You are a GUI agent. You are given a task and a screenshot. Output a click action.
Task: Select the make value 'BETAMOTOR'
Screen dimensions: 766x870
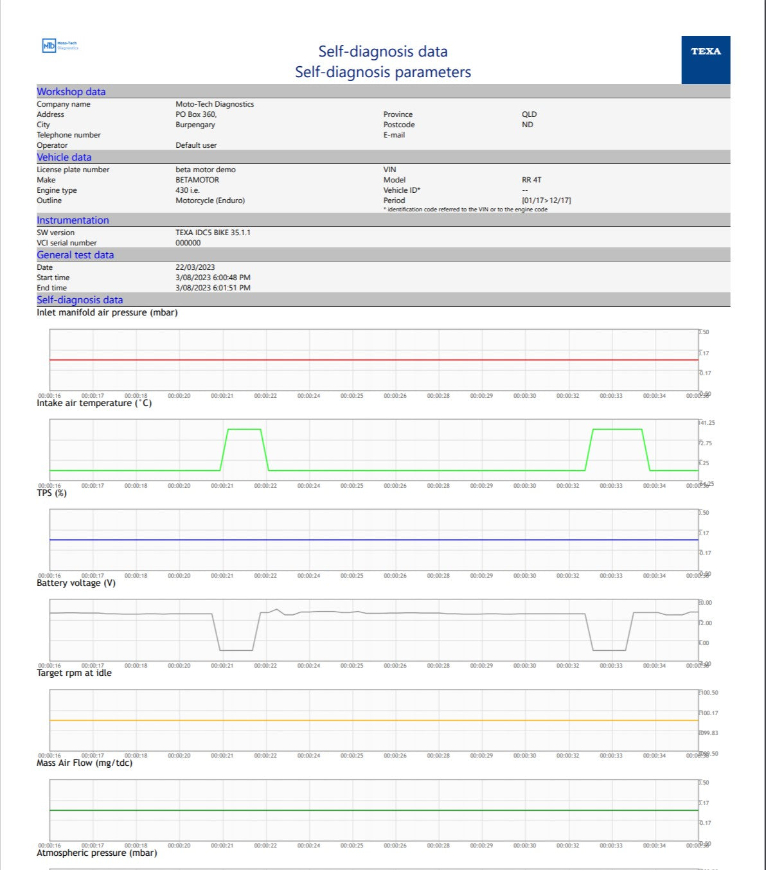tap(197, 180)
